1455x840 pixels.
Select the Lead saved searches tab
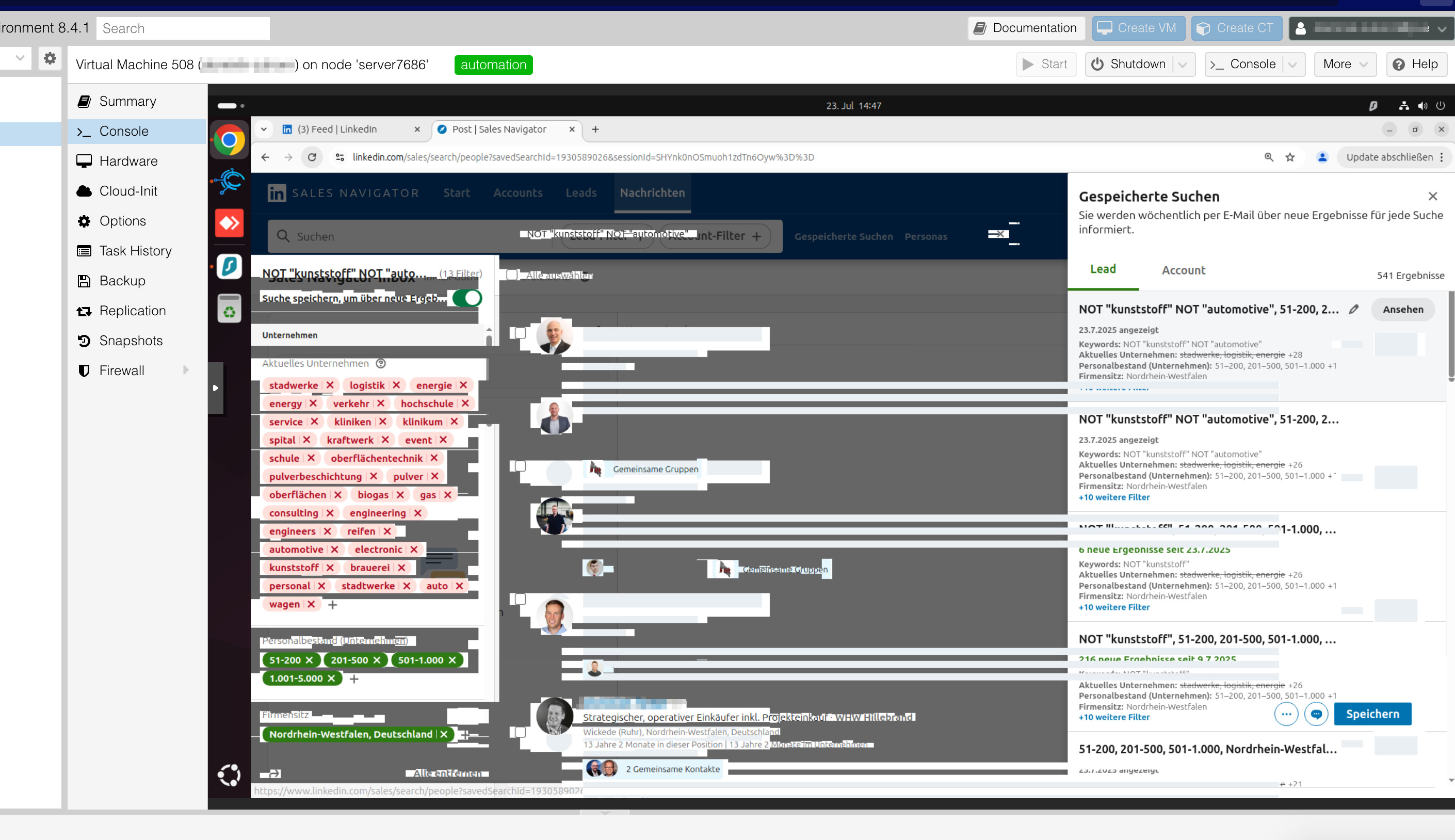click(1103, 269)
